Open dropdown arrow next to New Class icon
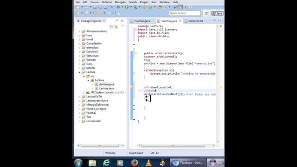The width and height of the screenshot is (297, 167). [155, 7]
